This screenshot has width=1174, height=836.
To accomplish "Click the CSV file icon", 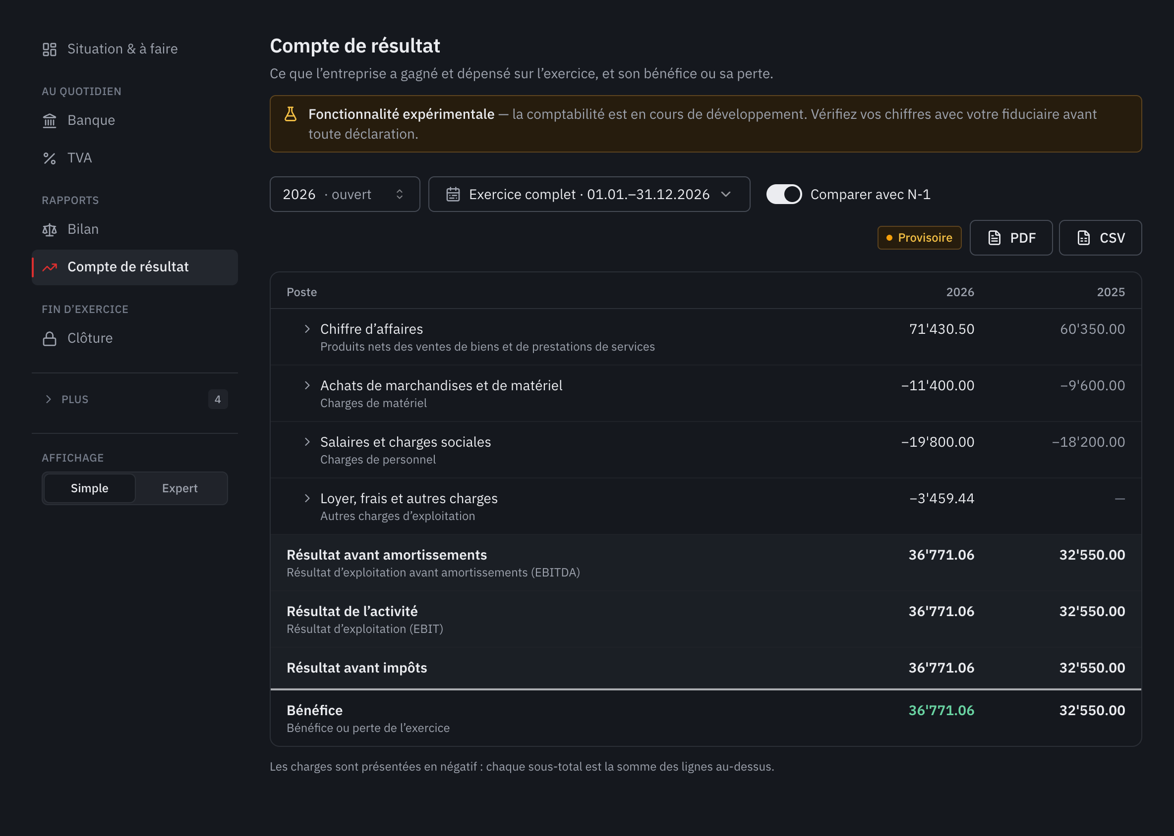I will [x=1083, y=238].
